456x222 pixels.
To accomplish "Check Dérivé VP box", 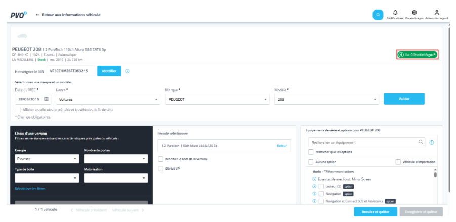I will coord(160,169).
